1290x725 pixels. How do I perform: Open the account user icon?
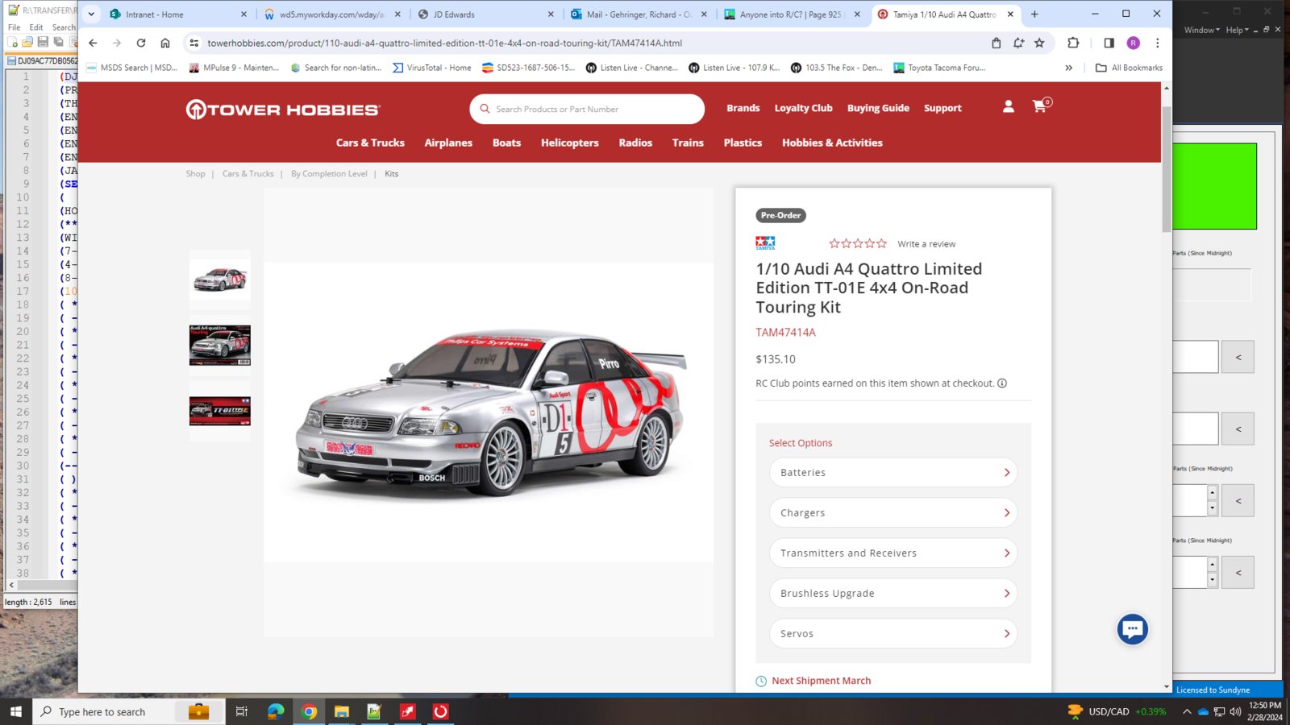click(x=1008, y=106)
